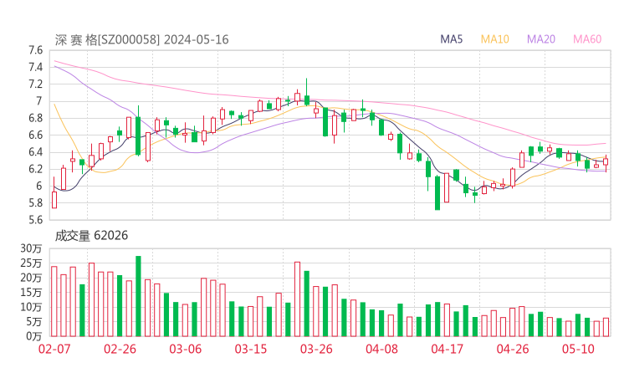Click the 04-26 date axis label
This screenshot has width=619, height=368.
(x=513, y=349)
